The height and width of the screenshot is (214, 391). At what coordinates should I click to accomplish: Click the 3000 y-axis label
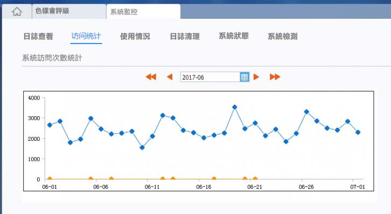(34, 118)
